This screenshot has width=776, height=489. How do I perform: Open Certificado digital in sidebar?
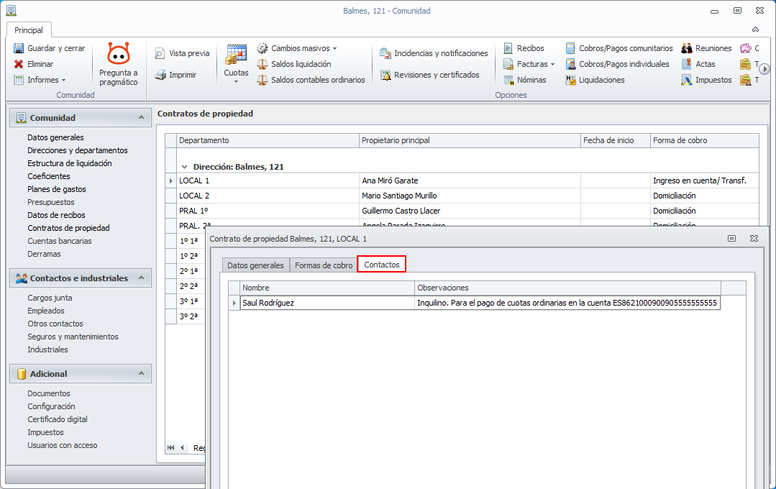58,419
